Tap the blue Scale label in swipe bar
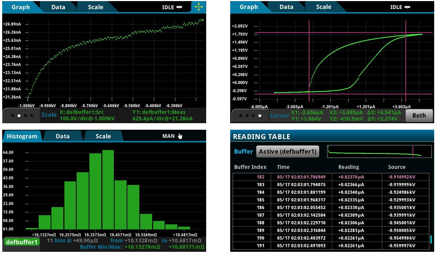Image resolution: width=436 pixels, height=254 pixels. 49,115
